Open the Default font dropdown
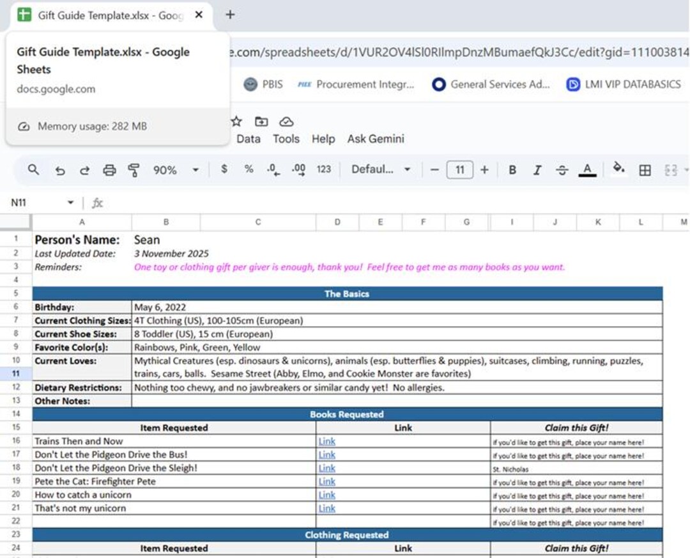This screenshot has height=558, width=690. (x=381, y=169)
